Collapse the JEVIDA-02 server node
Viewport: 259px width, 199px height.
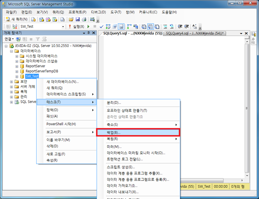[x=6, y=46]
